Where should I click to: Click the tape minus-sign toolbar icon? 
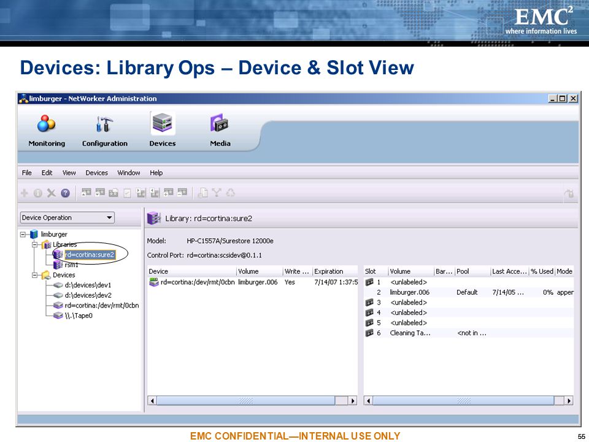[x=182, y=192]
